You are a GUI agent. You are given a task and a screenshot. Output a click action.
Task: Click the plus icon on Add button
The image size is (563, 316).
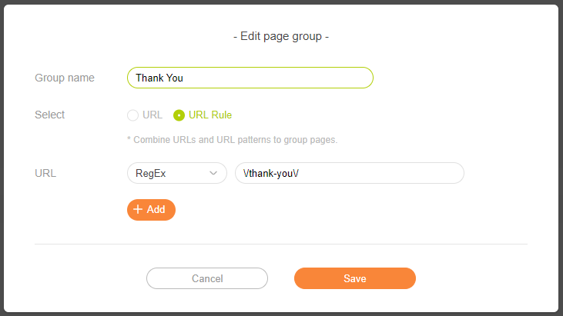click(x=138, y=210)
